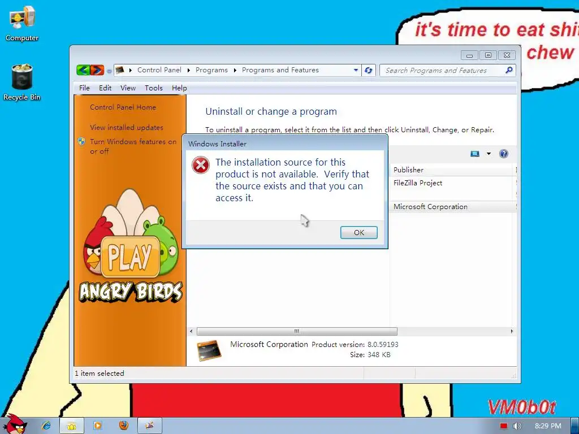Click the change view icon

(x=475, y=154)
